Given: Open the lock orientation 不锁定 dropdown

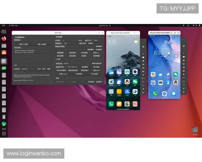Looking at the screenshot, I should [95, 44].
